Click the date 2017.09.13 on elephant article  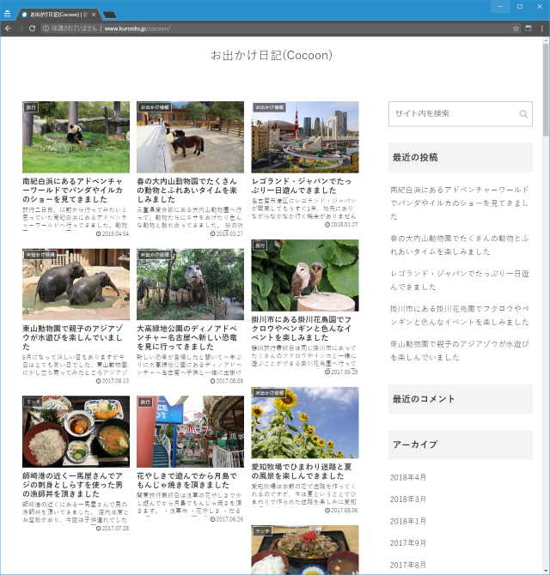(x=113, y=381)
